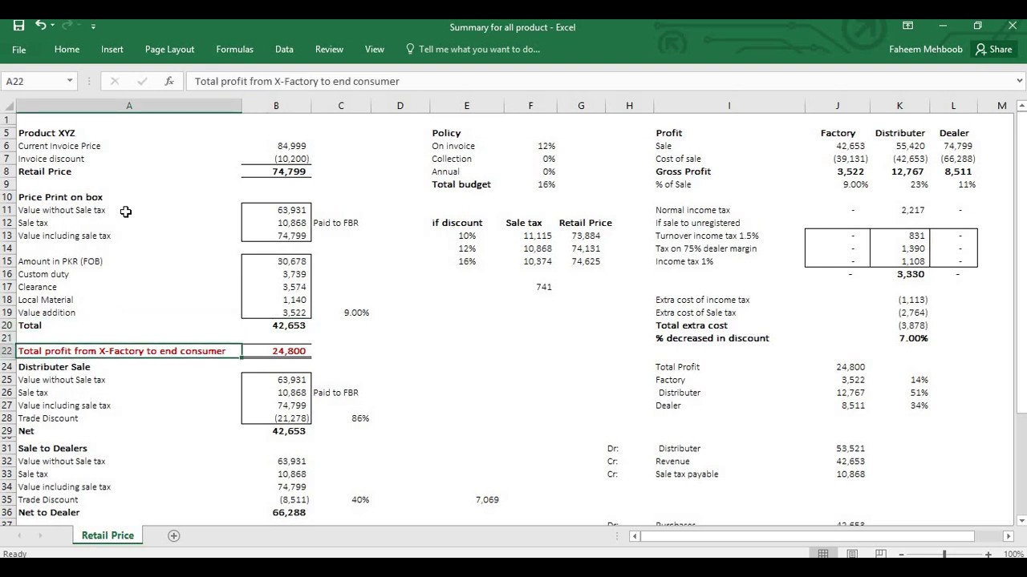Image resolution: width=1027 pixels, height=577 pixels.
Task: Click the 7.00% value cell
Action: pos(899,338)
